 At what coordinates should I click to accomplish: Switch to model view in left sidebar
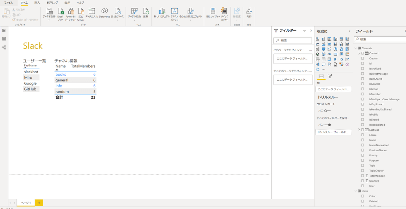(x=4, y=48)
